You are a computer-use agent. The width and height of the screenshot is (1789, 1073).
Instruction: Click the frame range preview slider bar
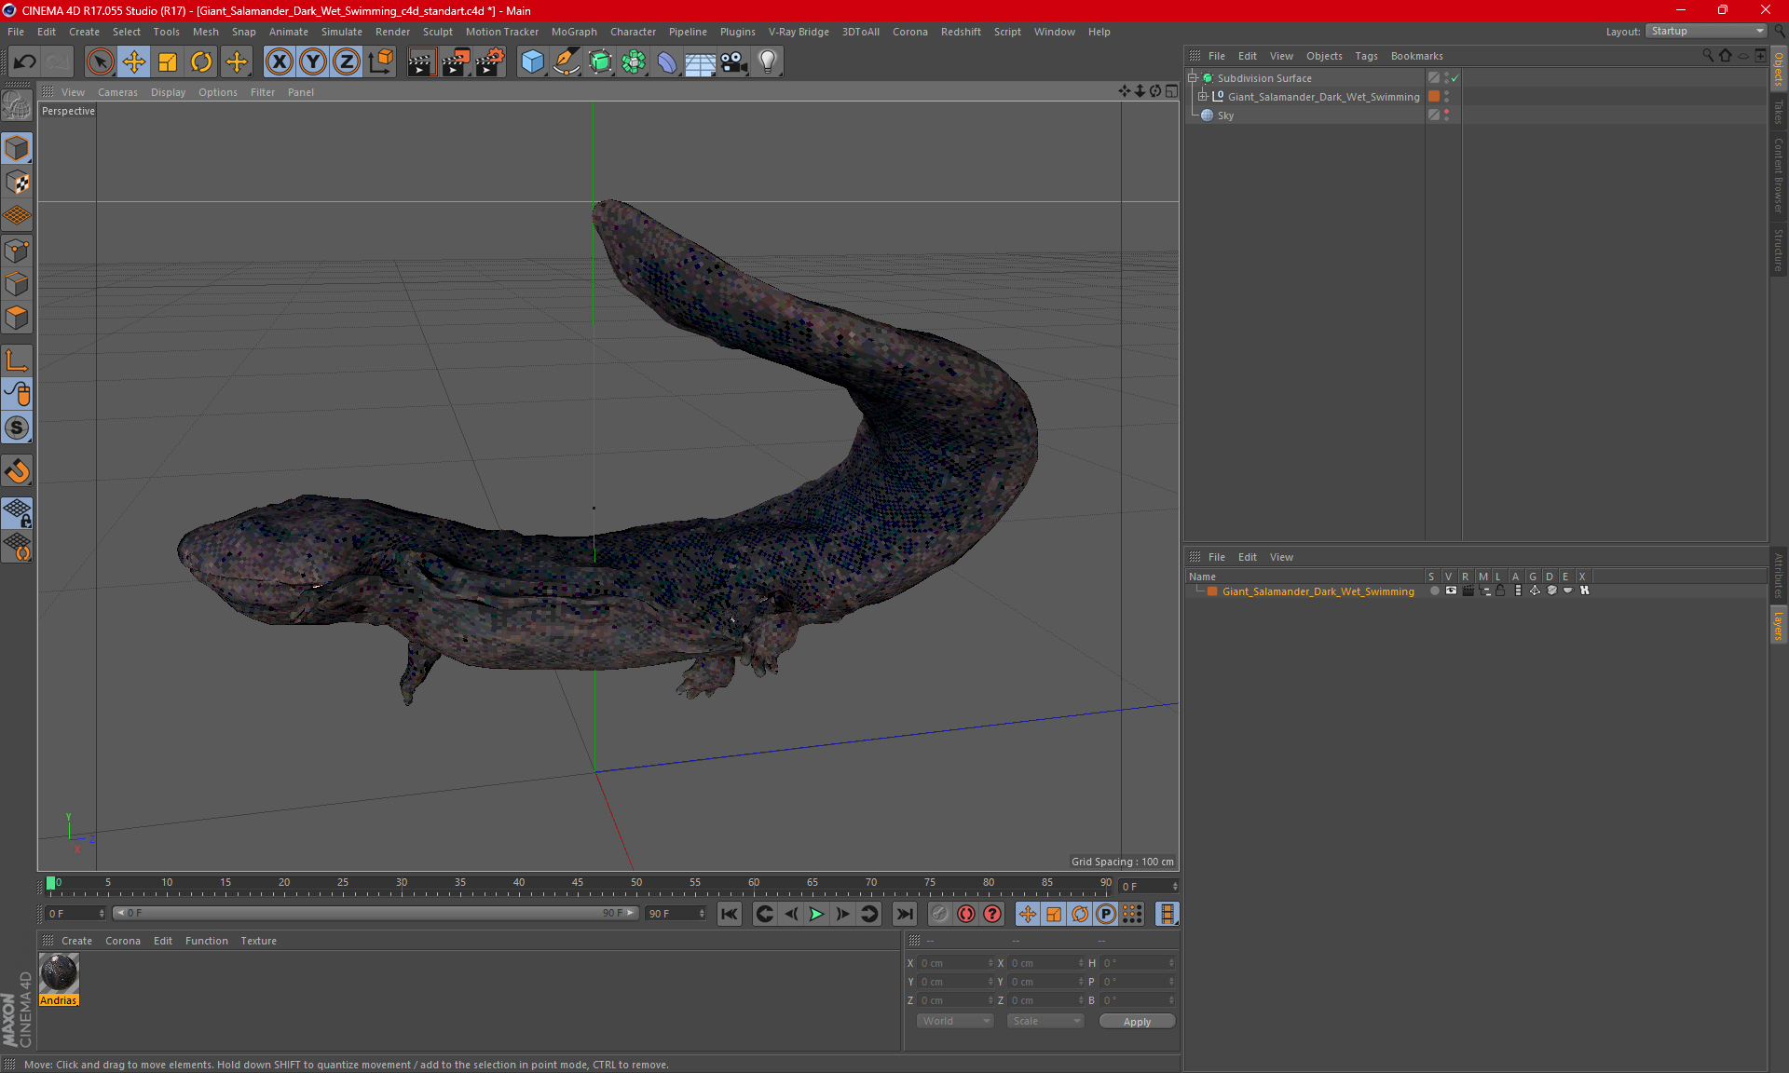tap(375, 914)
